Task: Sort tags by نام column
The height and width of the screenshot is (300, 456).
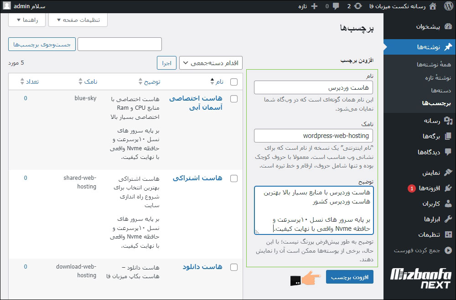Action: [x=217, y=81]
